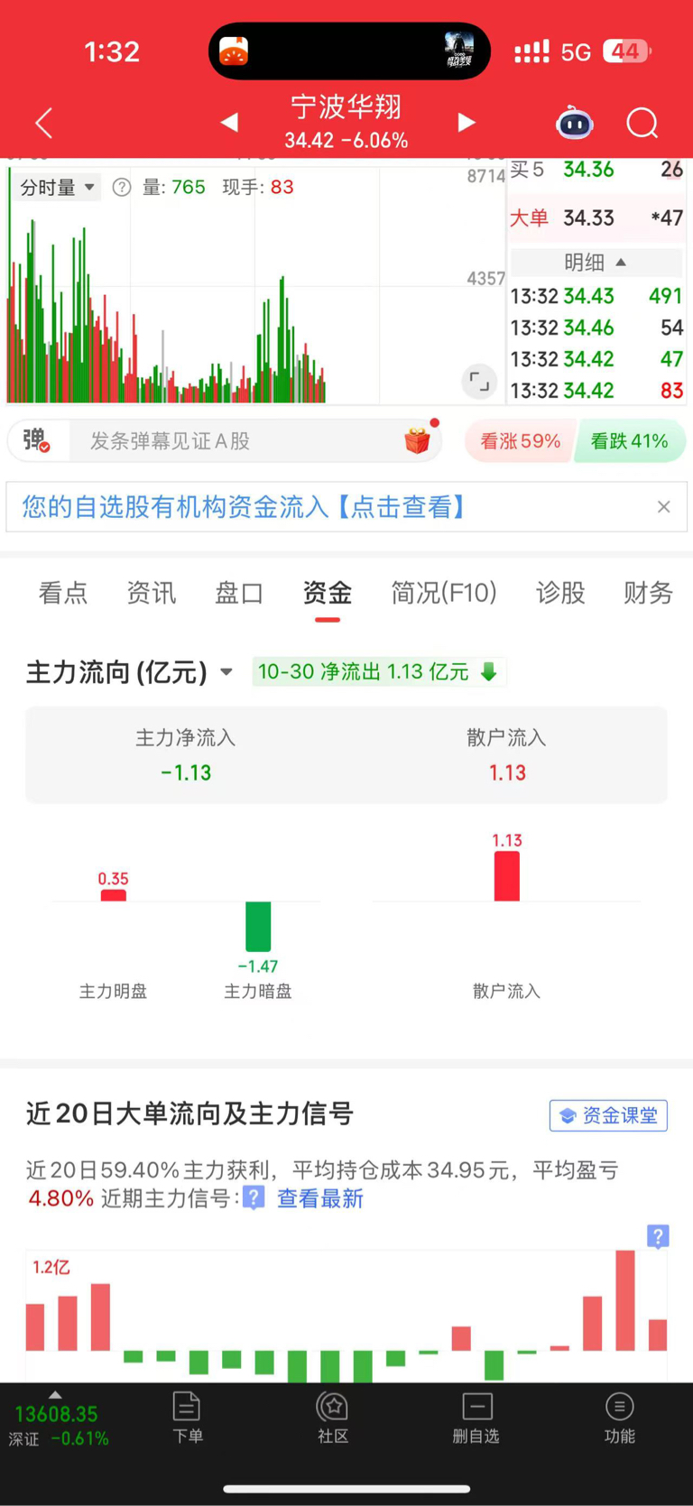Go to previous stock with left triangle

point(229,122)
